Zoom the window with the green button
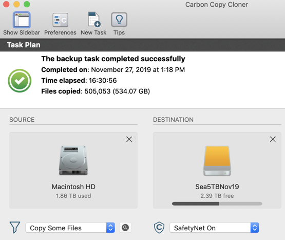Image resolution: width=285 pixels, height=240 pixels. (x=27, y=4)
